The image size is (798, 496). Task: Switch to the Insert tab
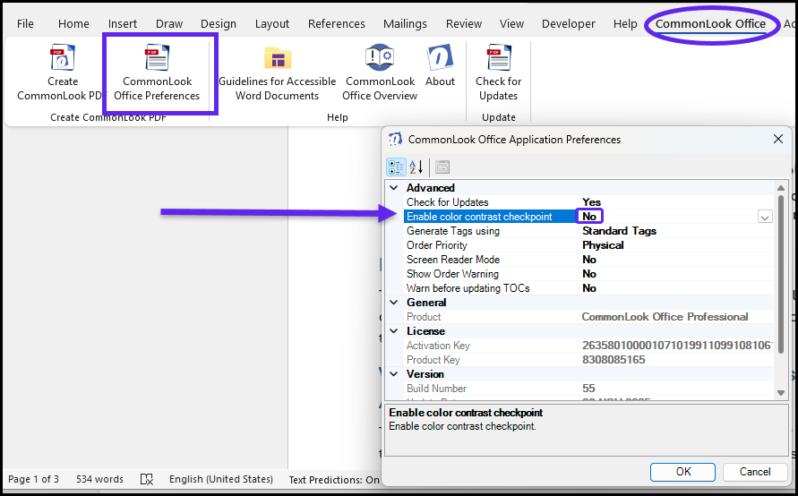[x=122, y=24]
